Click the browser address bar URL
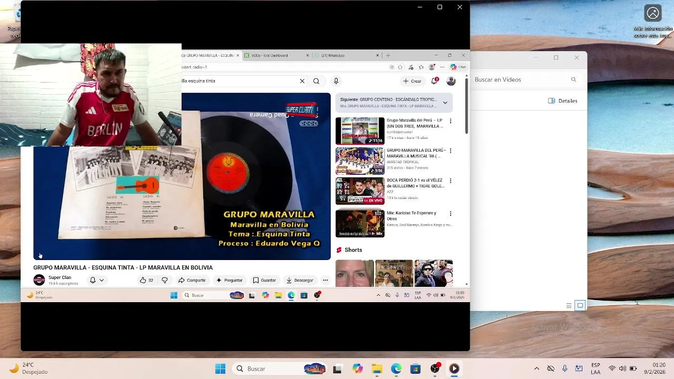674x379 pixels. point(284,67)
